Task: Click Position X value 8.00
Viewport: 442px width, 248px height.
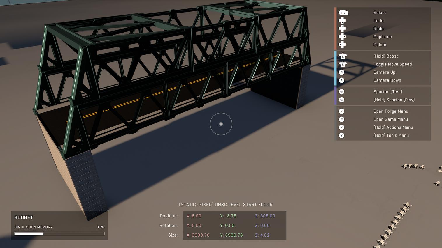Action: 194,216
